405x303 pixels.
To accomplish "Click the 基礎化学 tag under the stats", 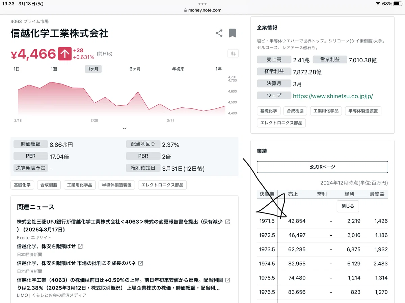I will (22, 185).
